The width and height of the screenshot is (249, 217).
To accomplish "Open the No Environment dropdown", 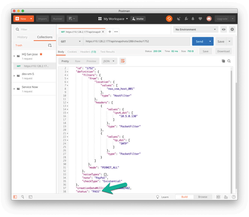I will point(195,30).
